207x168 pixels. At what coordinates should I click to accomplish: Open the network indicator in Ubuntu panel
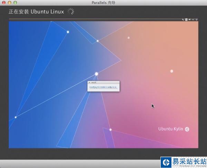click(x=183, y=20)
